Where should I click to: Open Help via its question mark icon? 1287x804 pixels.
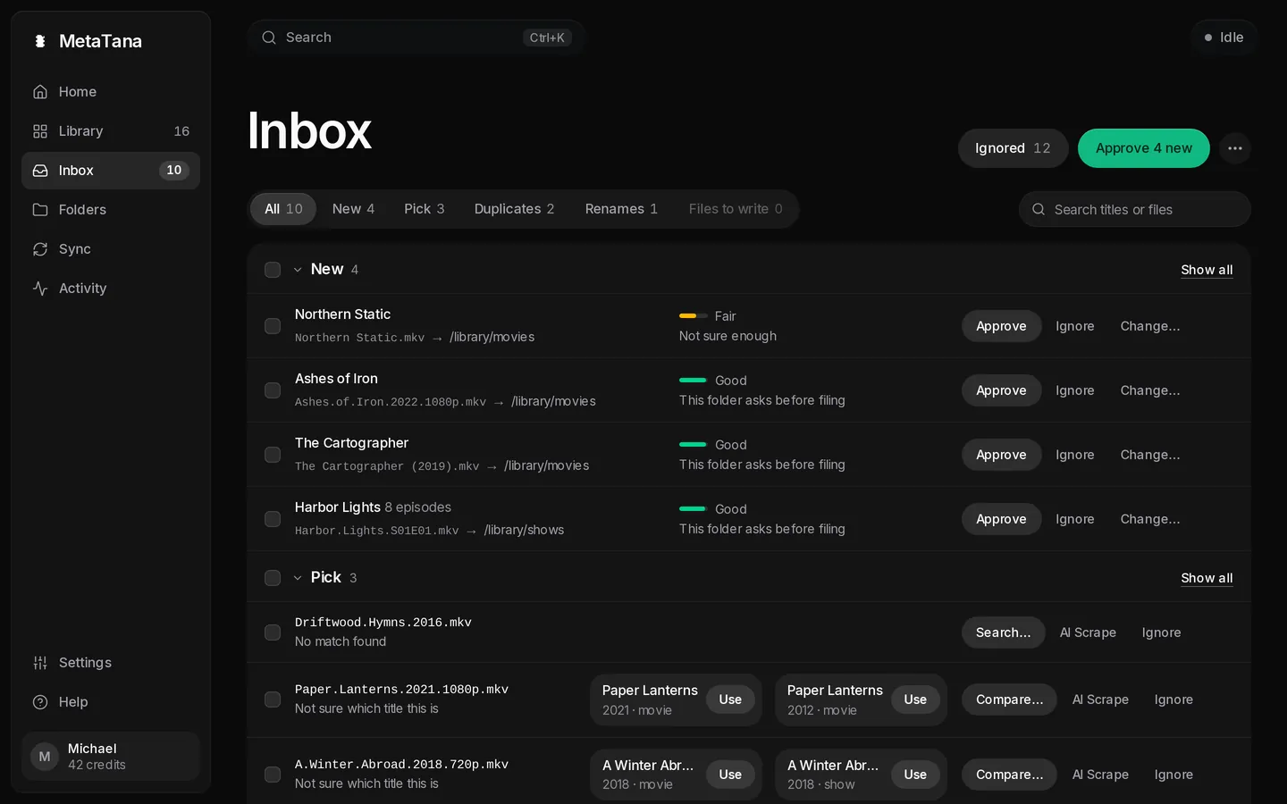pyautogui.click(x=40, y=702)
